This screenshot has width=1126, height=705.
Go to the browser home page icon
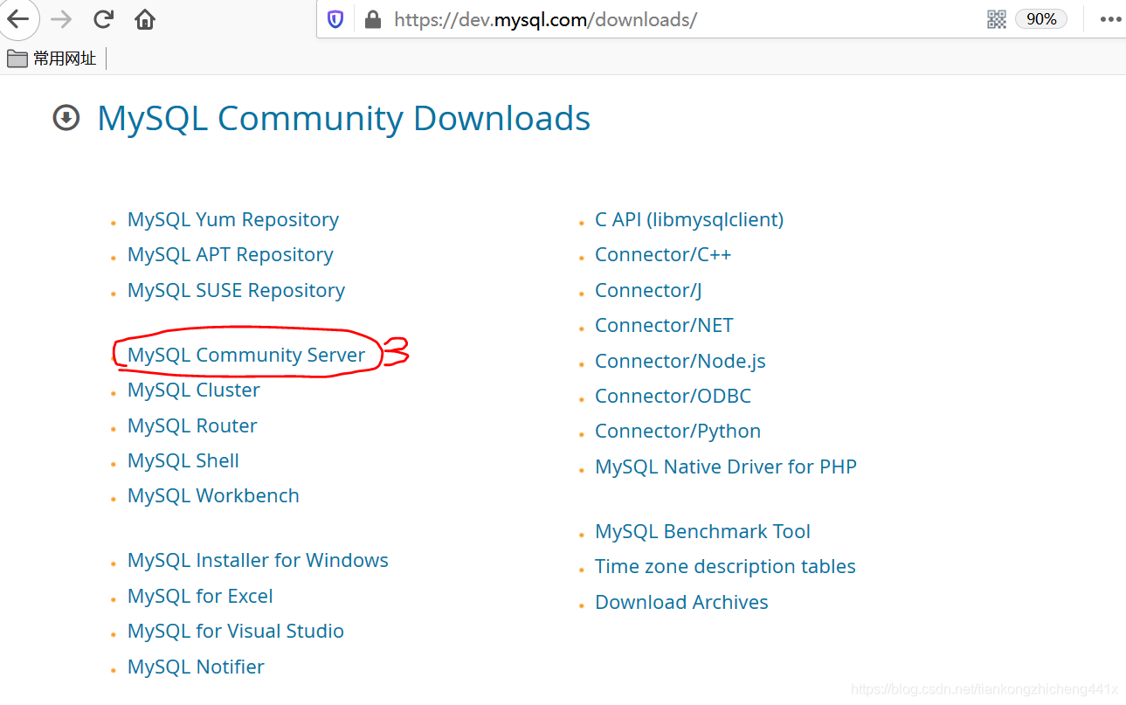145,18
